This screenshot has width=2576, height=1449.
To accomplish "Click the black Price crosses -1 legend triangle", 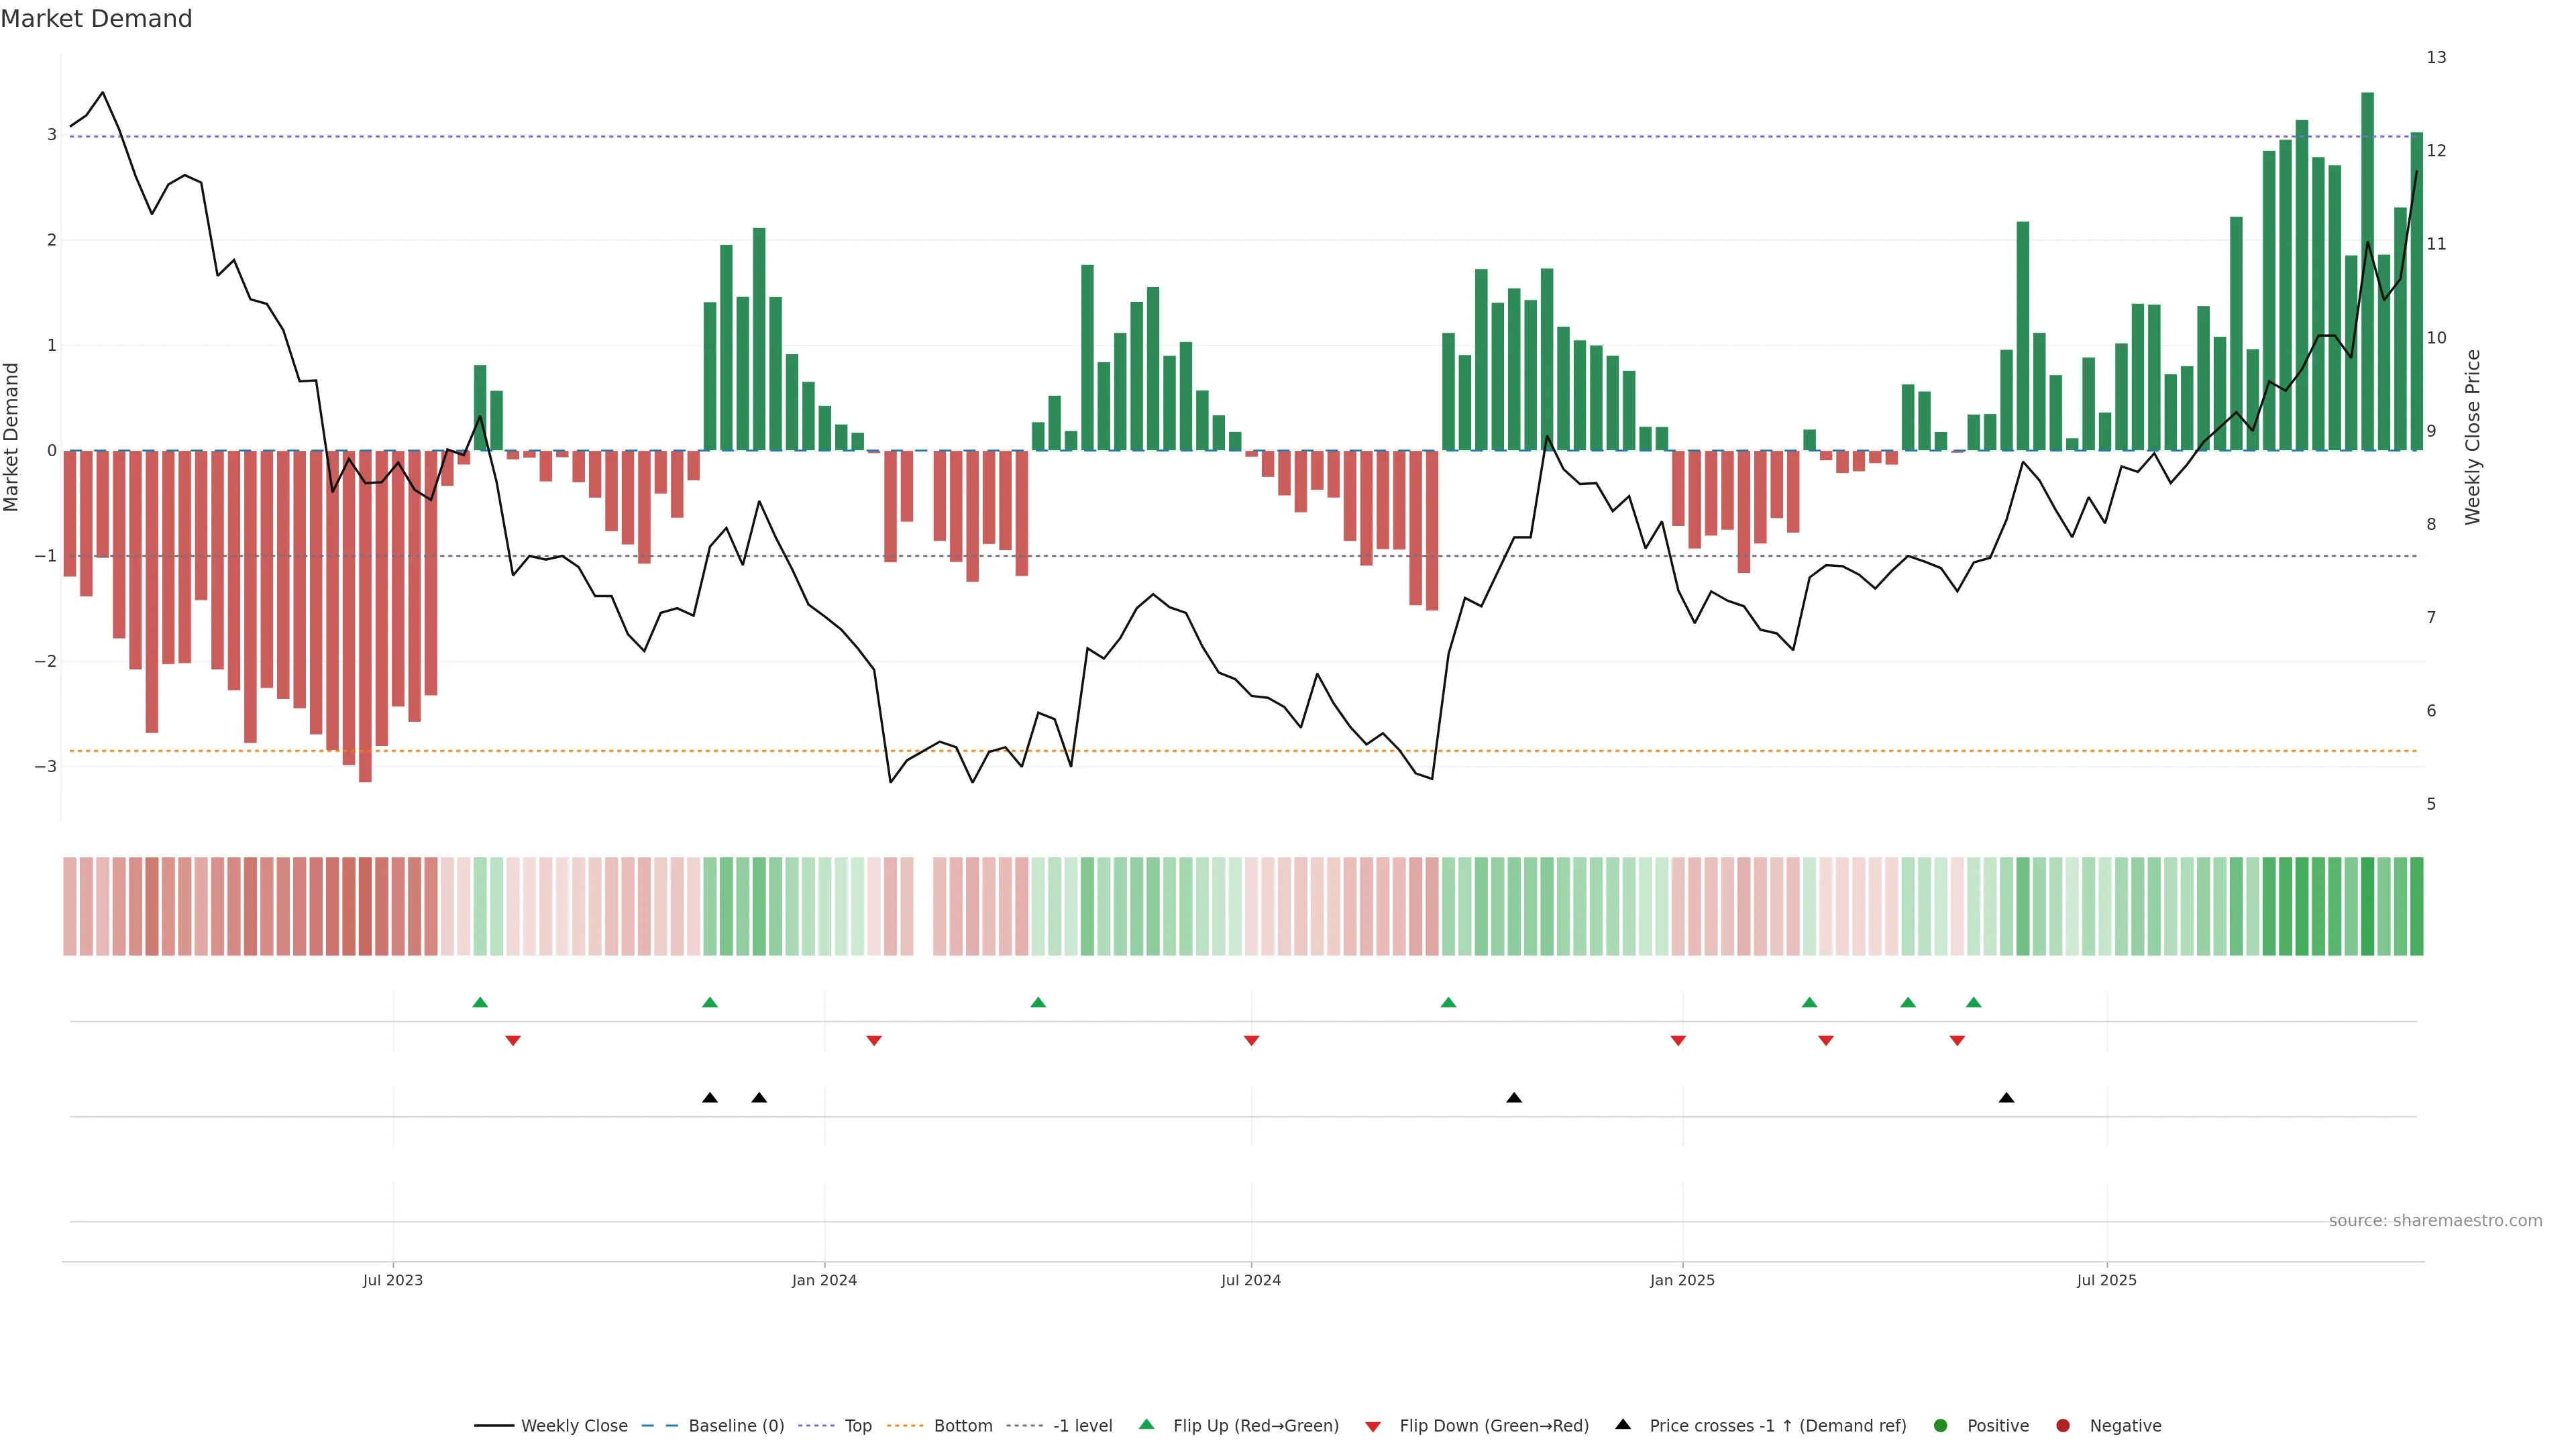I will coord(1623,1424).
